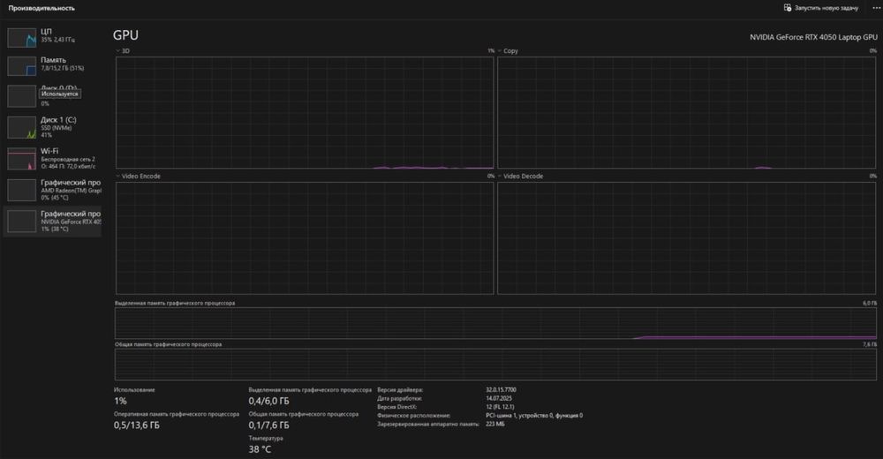Click the 'Беспроводная сеть 2' text

[68, 160]
